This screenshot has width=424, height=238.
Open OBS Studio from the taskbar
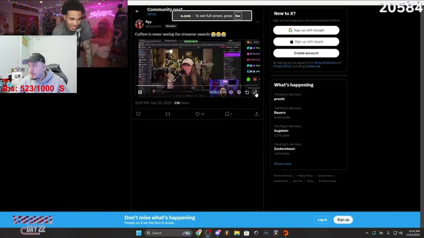click(x=208, y=233)
